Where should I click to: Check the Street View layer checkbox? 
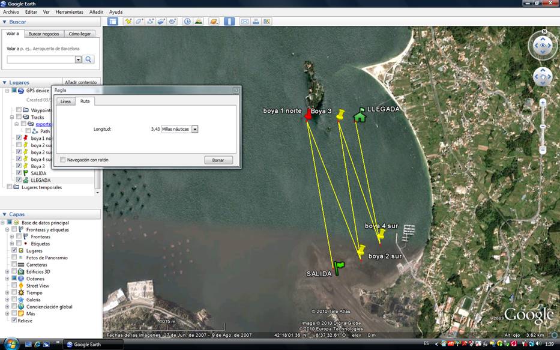[14, 285]
